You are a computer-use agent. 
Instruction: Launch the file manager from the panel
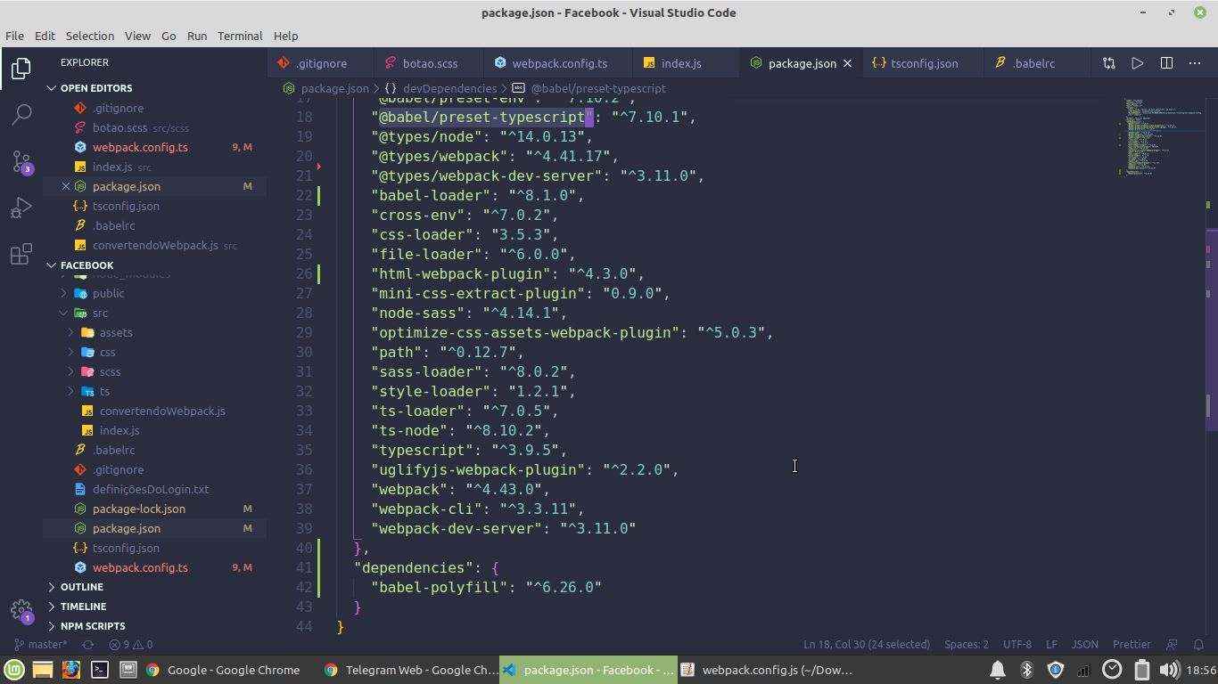click(x=43, y=670)
